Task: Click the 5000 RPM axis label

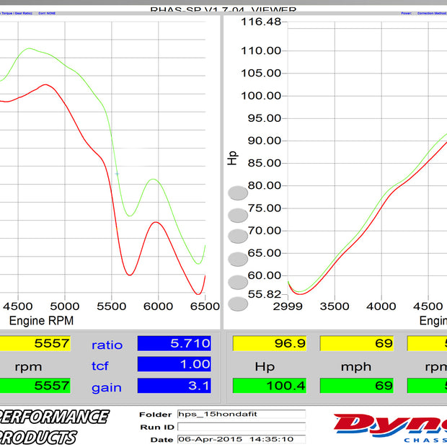Action: 65,306
